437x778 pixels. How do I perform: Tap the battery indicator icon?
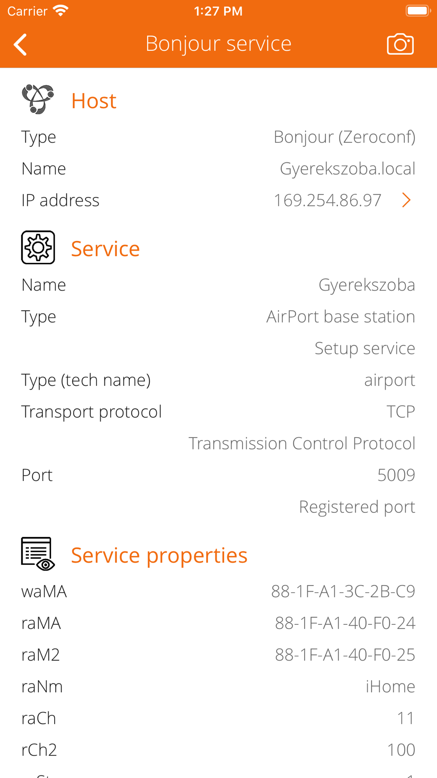point(418,11)
